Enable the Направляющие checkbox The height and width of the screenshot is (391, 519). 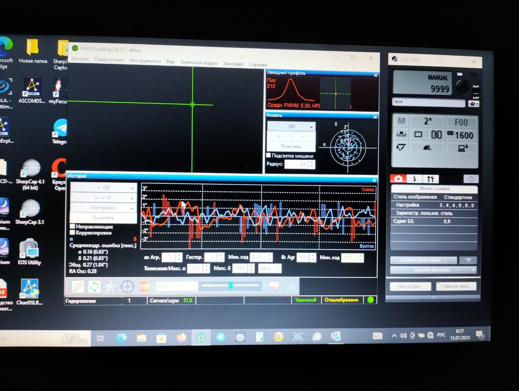pyautogui.click(x=73, y=226)
